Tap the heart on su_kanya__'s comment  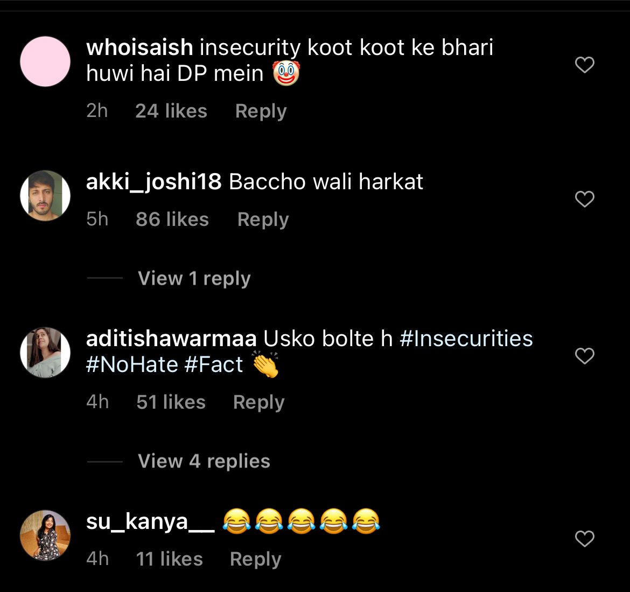[x=584, y=539]
